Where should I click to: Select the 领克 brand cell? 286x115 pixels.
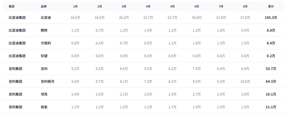click(44, 94)
